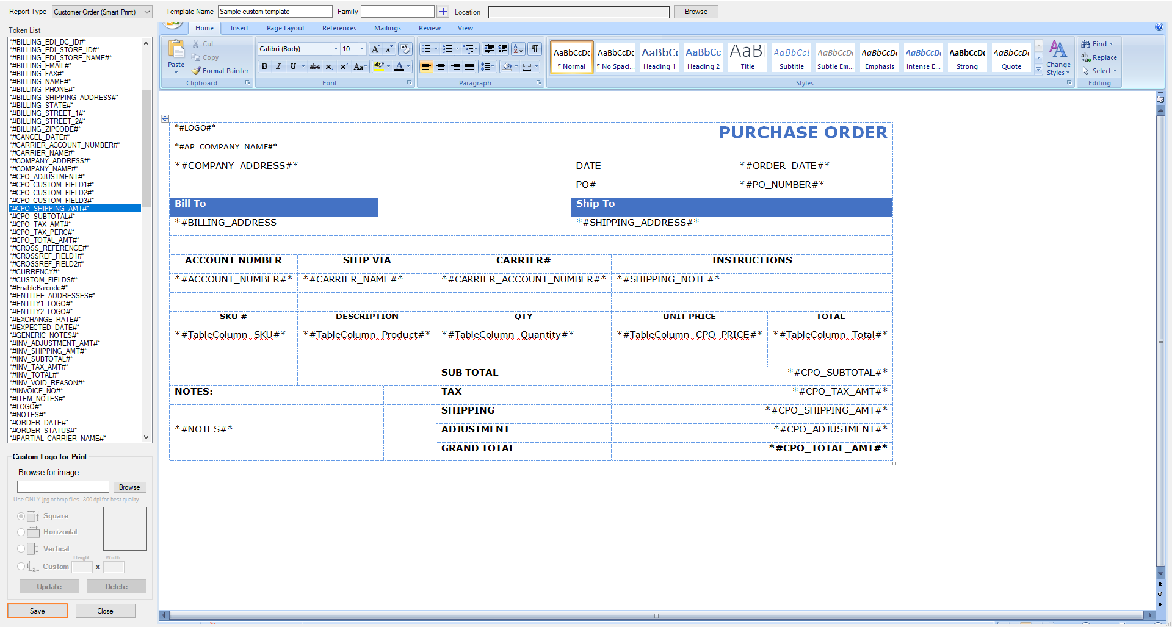Click the Sort A-Z icon
The image size is (1172, 627).
518,49
